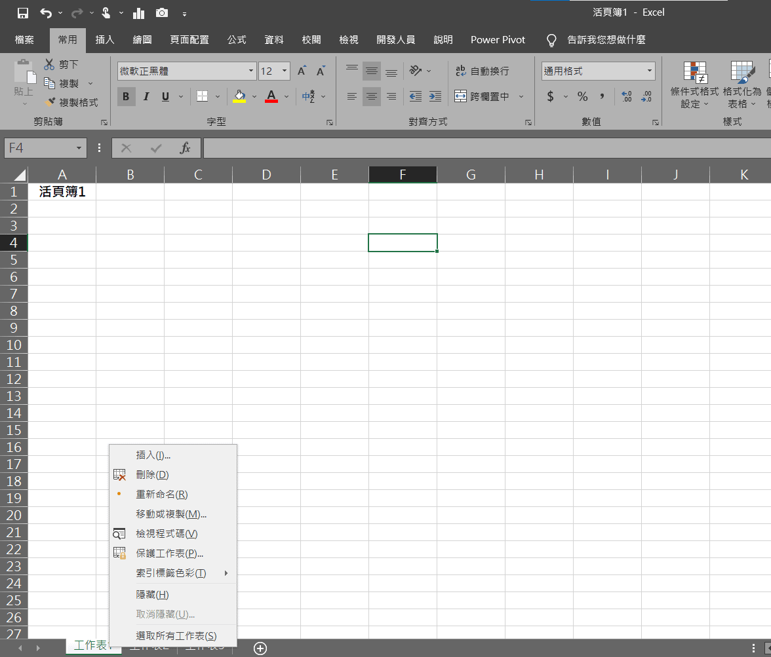This screenshot has height=657, width=771.
Task: Click the insert function fx icon
Action: tap(185, 148)
